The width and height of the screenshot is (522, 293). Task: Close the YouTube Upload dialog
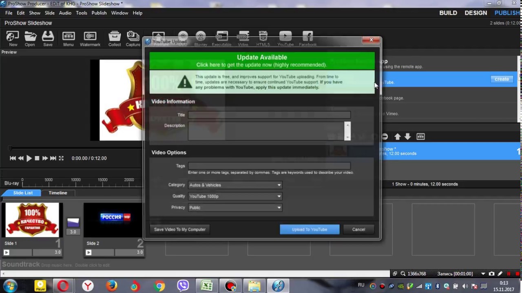(x=371, y=40)
